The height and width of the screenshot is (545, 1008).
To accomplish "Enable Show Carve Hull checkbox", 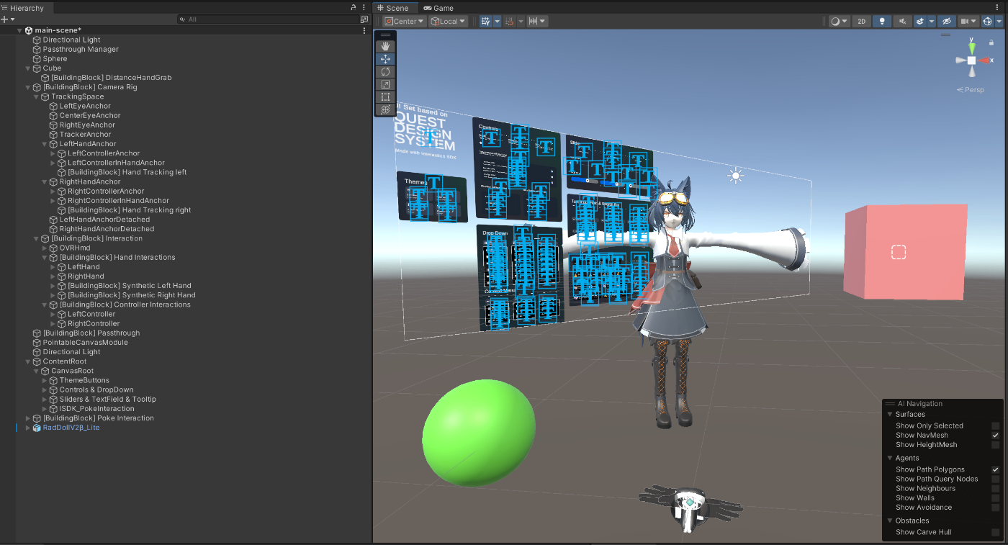I will click(x=995, y=532).
